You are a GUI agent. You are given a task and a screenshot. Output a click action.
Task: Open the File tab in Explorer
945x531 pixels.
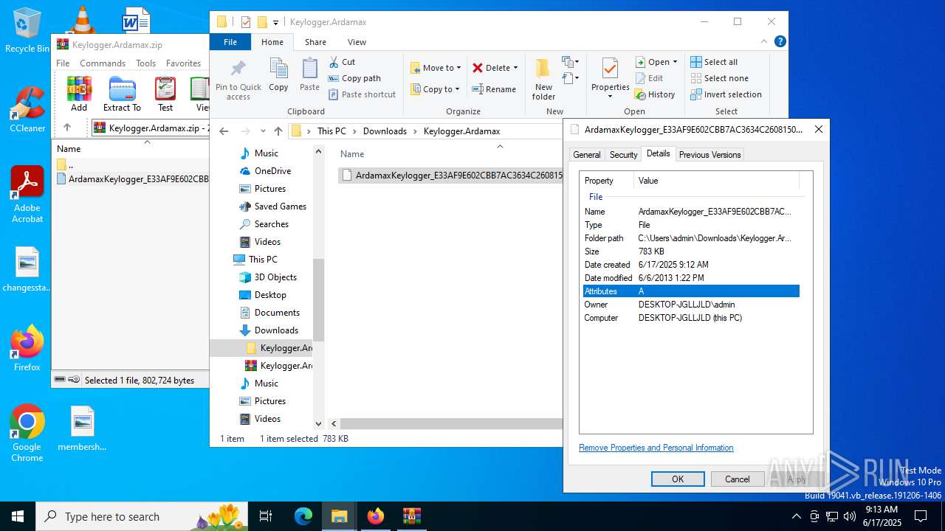(230, 42)
